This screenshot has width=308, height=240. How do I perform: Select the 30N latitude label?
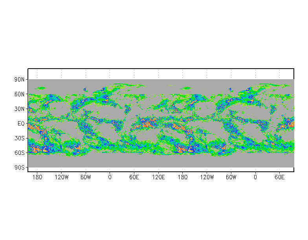[20, 109]
